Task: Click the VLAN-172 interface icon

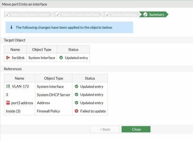Action: [8, 86]
